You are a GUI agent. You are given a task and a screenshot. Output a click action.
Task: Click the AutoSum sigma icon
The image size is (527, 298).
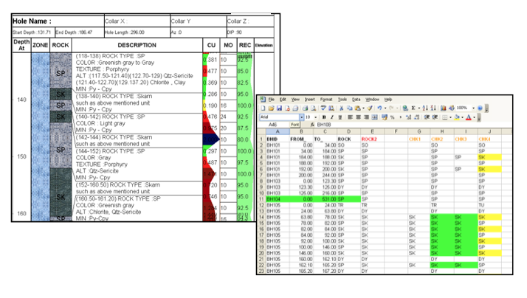coord(413,108)
